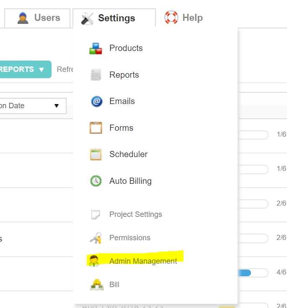Expand the Reports teal dropdown button

pos(24,69)
